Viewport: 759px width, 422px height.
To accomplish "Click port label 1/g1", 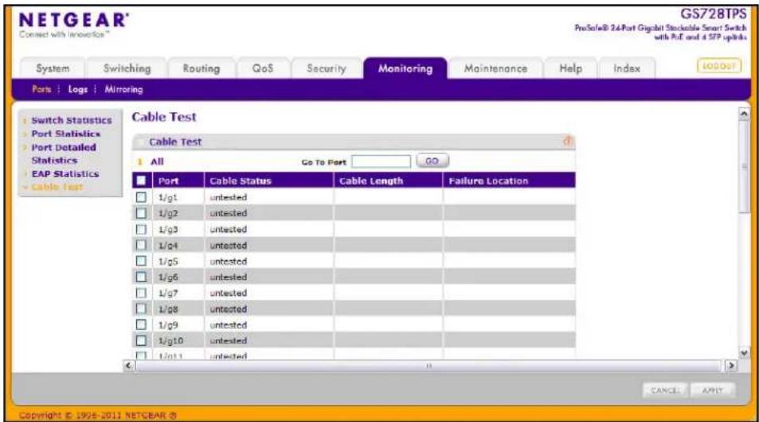I will pyautogui.click(x=168, y=197).
